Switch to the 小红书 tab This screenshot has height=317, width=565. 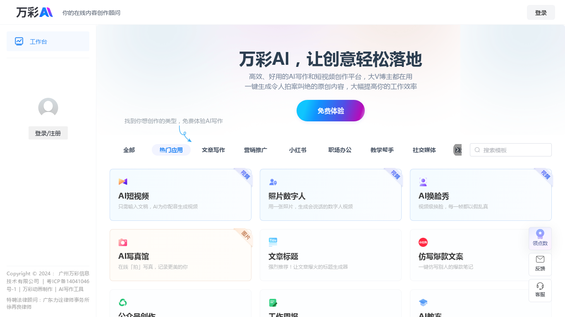click(x=298, y=150)
